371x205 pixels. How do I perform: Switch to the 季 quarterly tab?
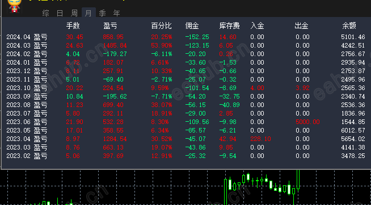pos(103,13)
